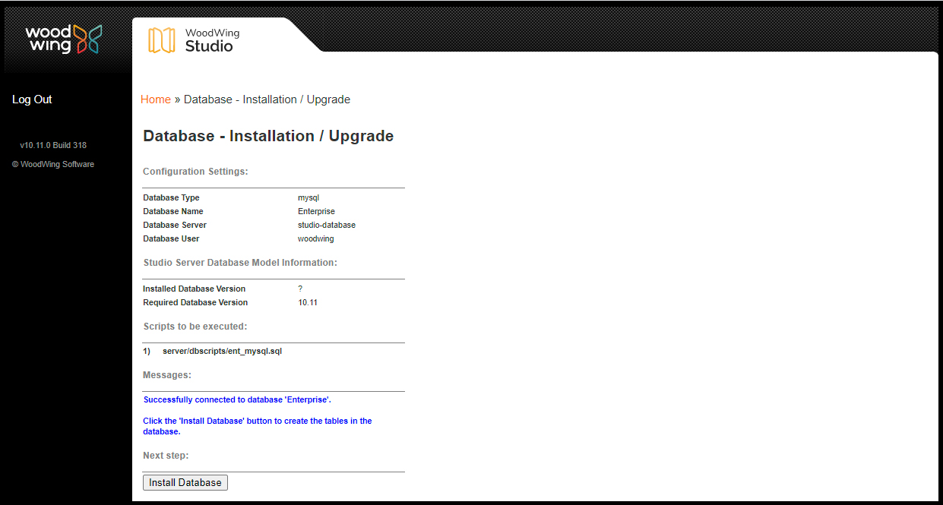Select the Database Name value Enterprise

pos(316,211)
